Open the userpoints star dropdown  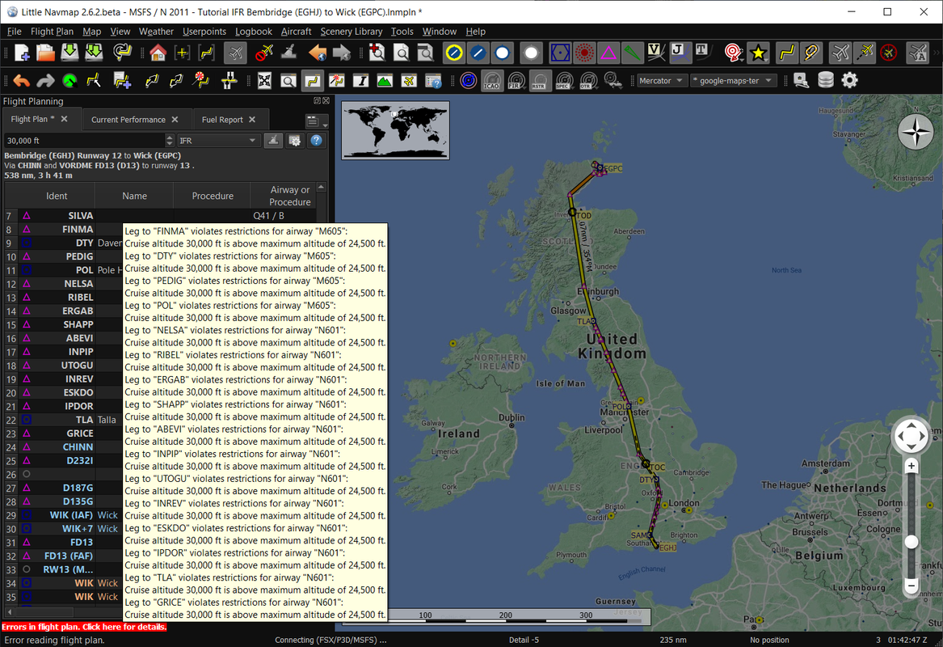click(x=759, y=53)
